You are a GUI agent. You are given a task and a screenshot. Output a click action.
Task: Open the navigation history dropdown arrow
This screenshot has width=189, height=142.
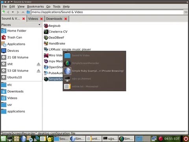click(13, 12)
